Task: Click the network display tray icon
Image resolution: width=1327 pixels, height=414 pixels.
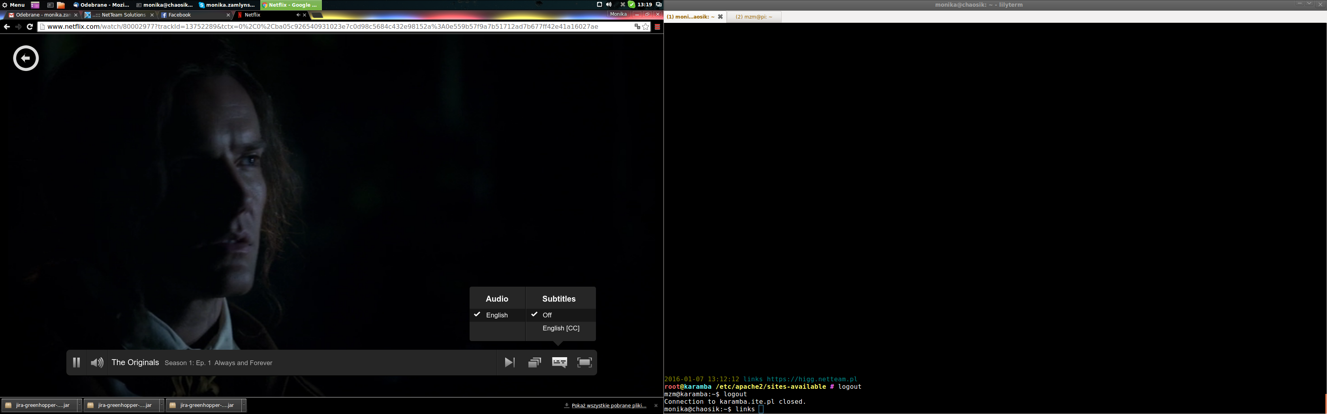Action: tap(658, 5)
